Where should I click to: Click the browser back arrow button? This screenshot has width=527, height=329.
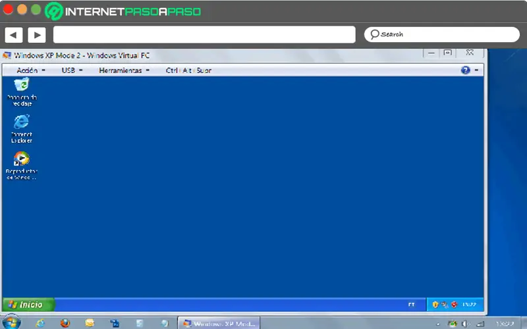[14, 35]
